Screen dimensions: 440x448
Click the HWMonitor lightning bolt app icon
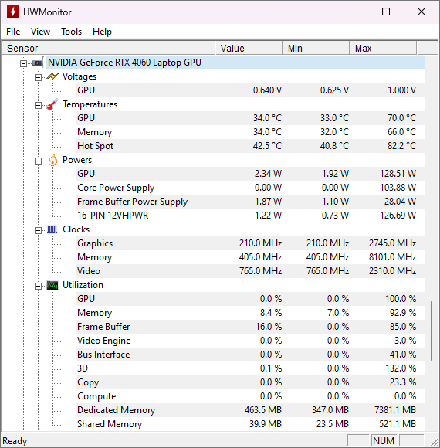point(13,12)
